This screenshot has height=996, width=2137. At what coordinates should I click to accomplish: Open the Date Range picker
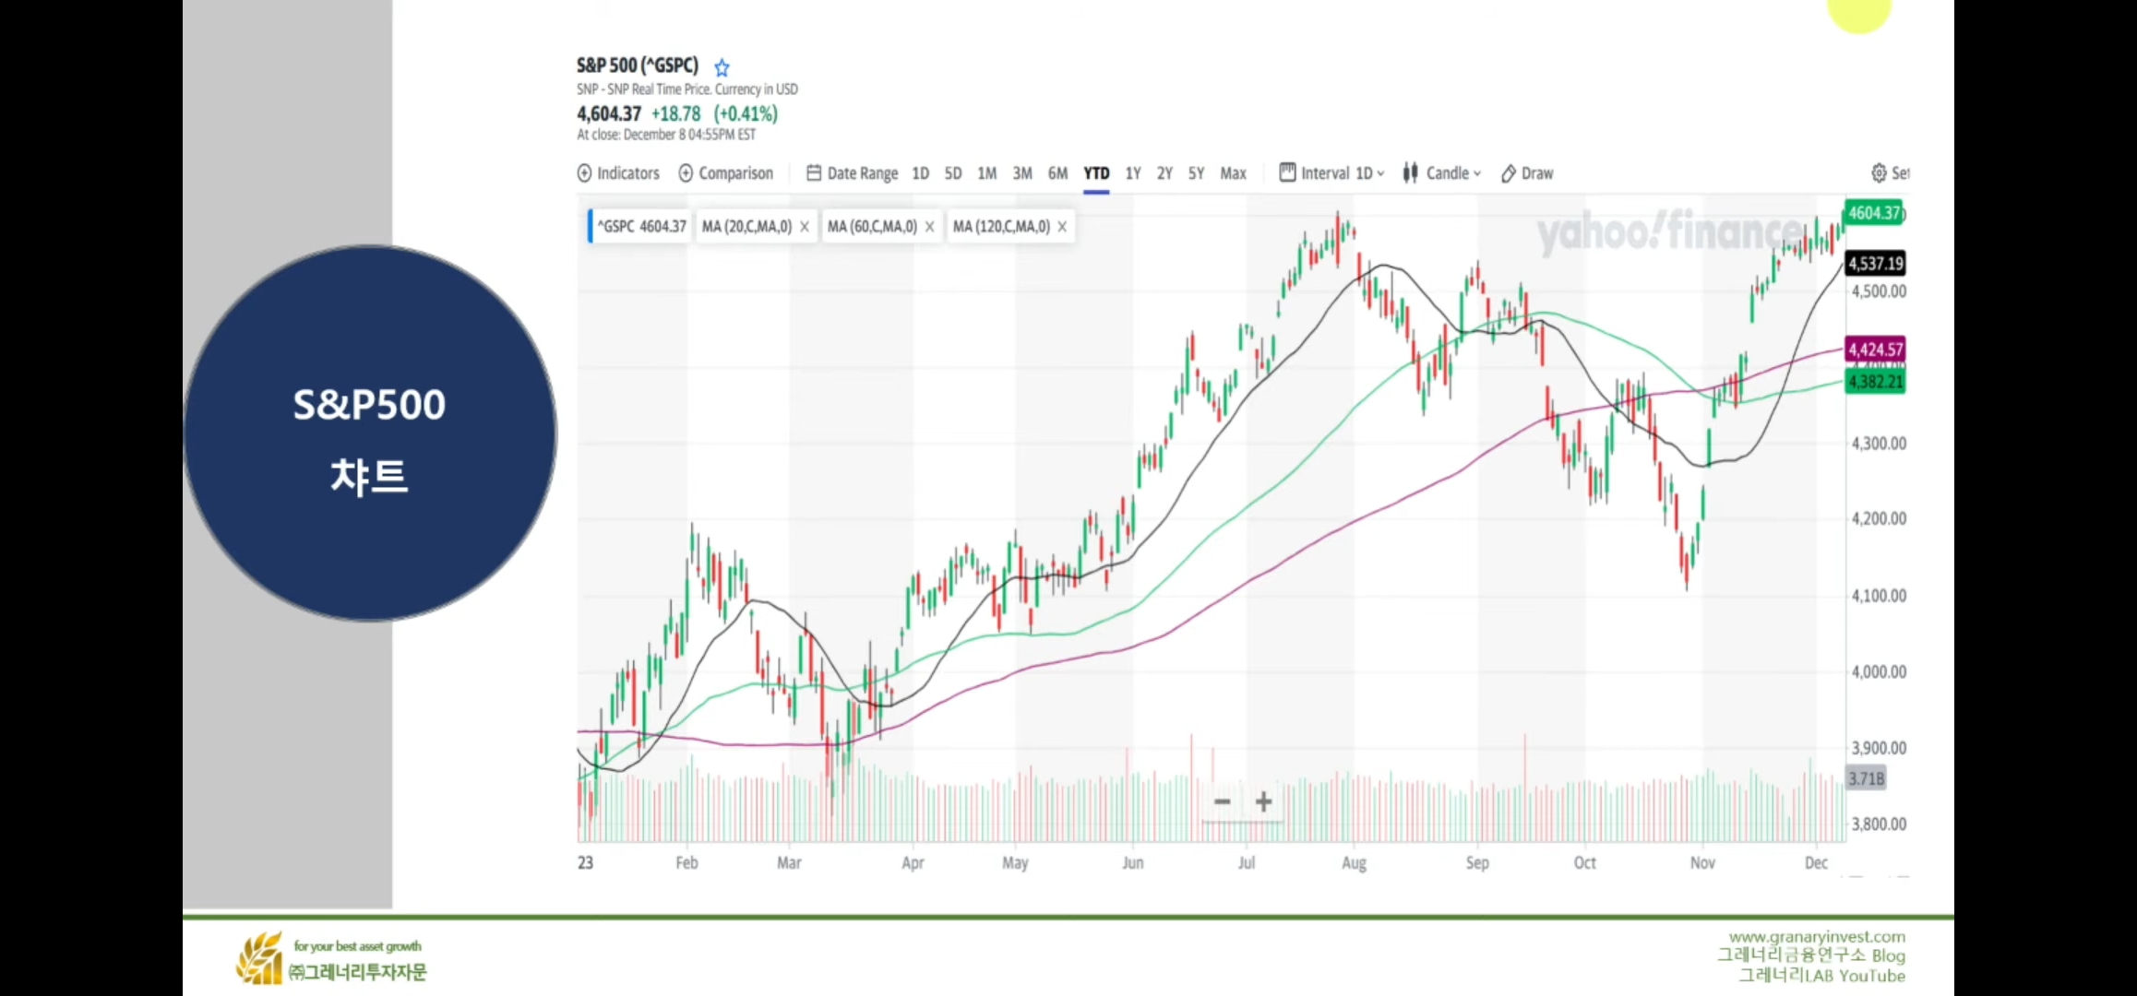(852, 173)
